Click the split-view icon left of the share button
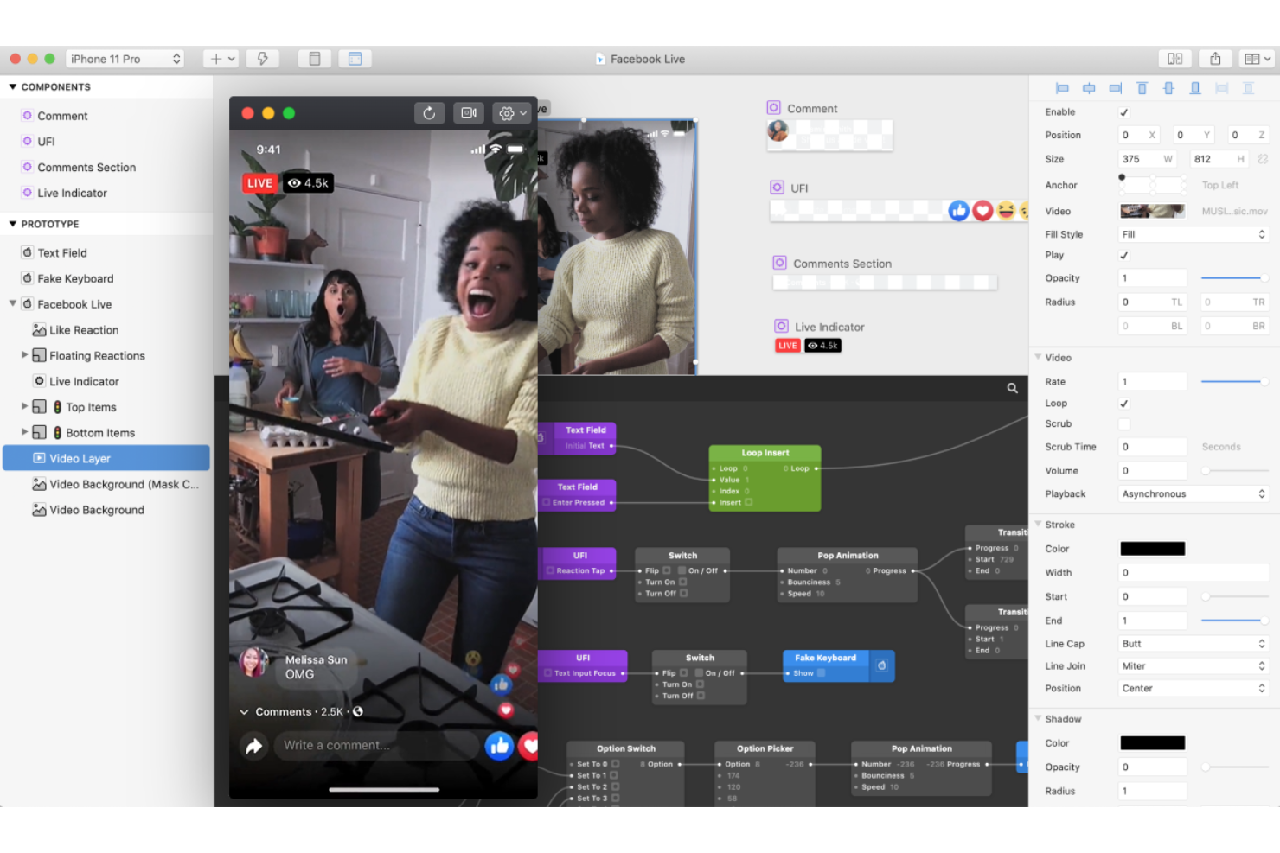The width and height of the screenshot is (1280, 853). click(1174, 59)
